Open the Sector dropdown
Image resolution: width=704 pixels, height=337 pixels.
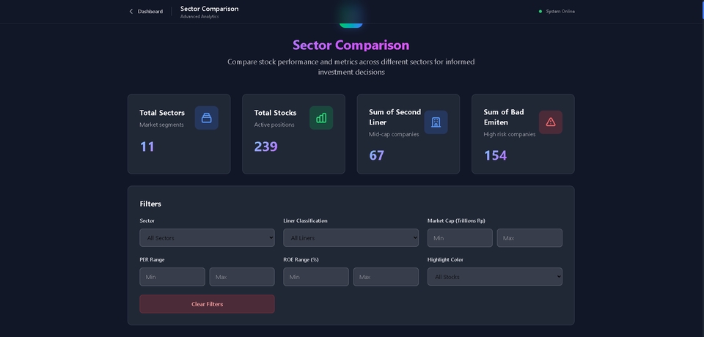tap(207, 238)
